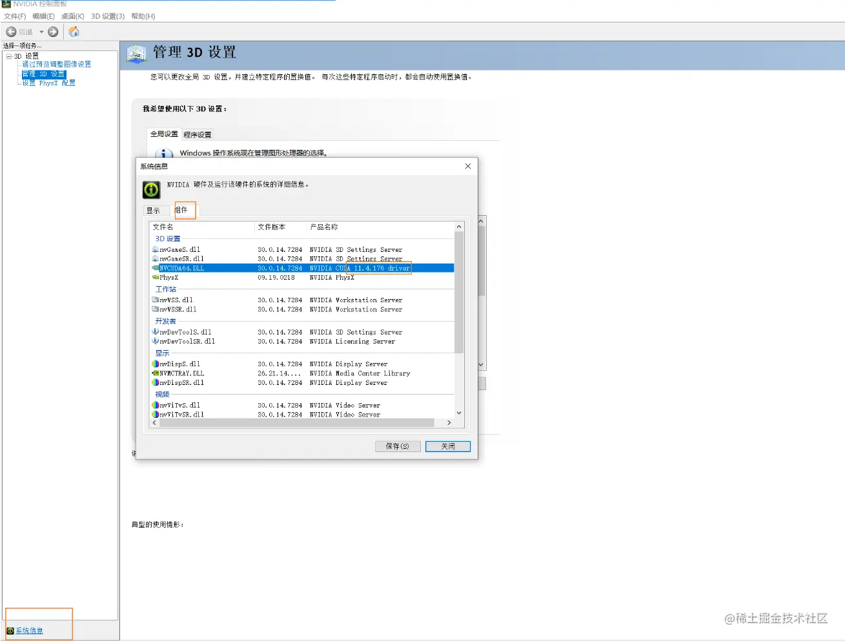Click version 09.19.0218 cell
Viewport: 845px width, 642px height.
click(276, 277)
